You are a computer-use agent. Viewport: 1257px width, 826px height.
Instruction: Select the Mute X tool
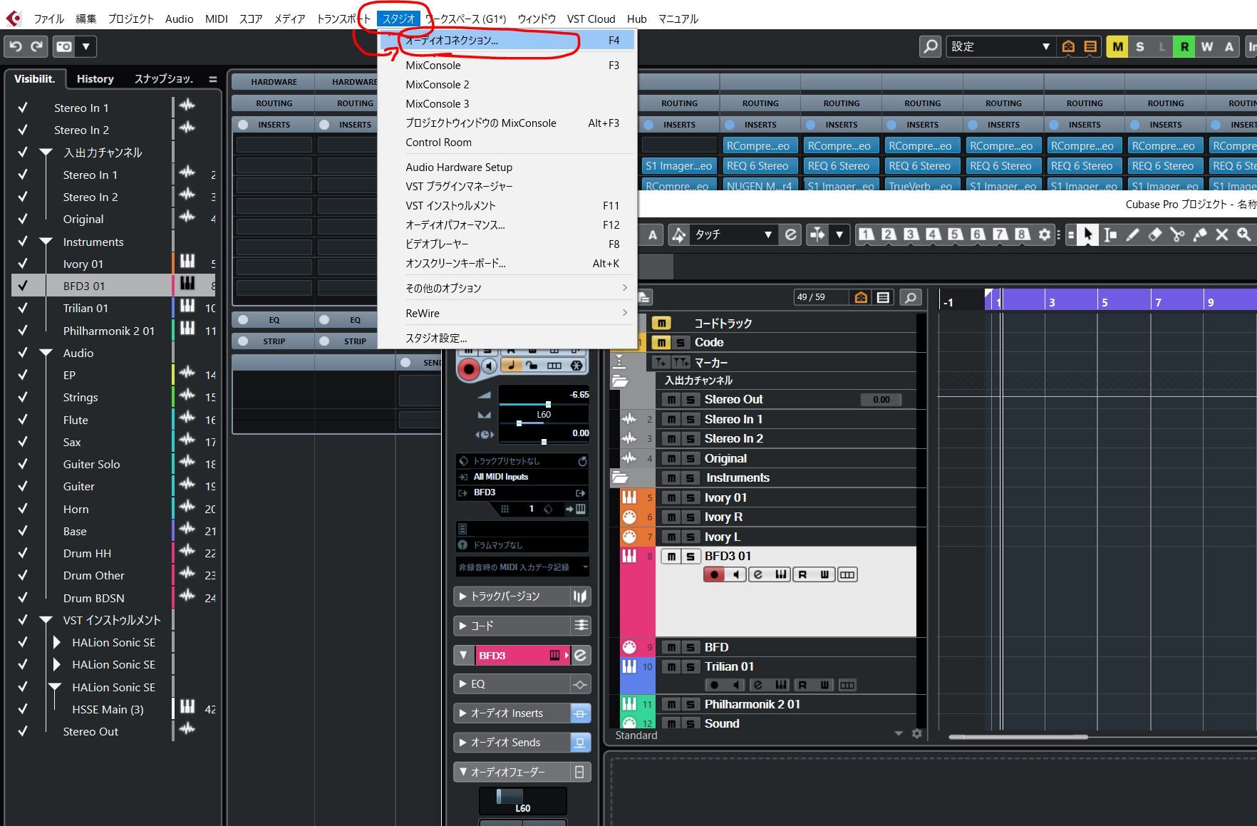[x=1222, y=234]
